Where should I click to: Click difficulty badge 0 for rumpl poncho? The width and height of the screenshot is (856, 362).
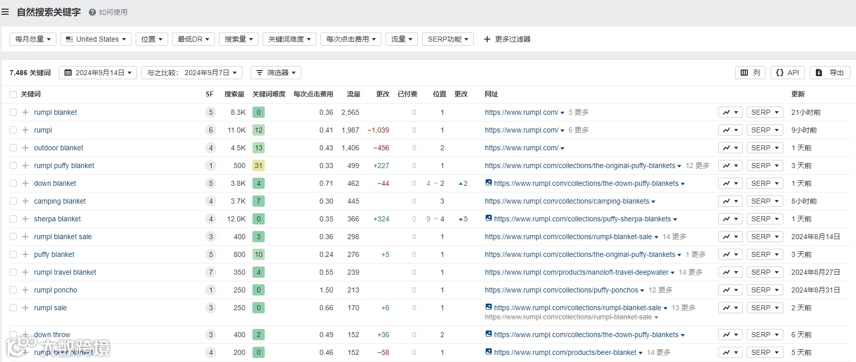259,290
